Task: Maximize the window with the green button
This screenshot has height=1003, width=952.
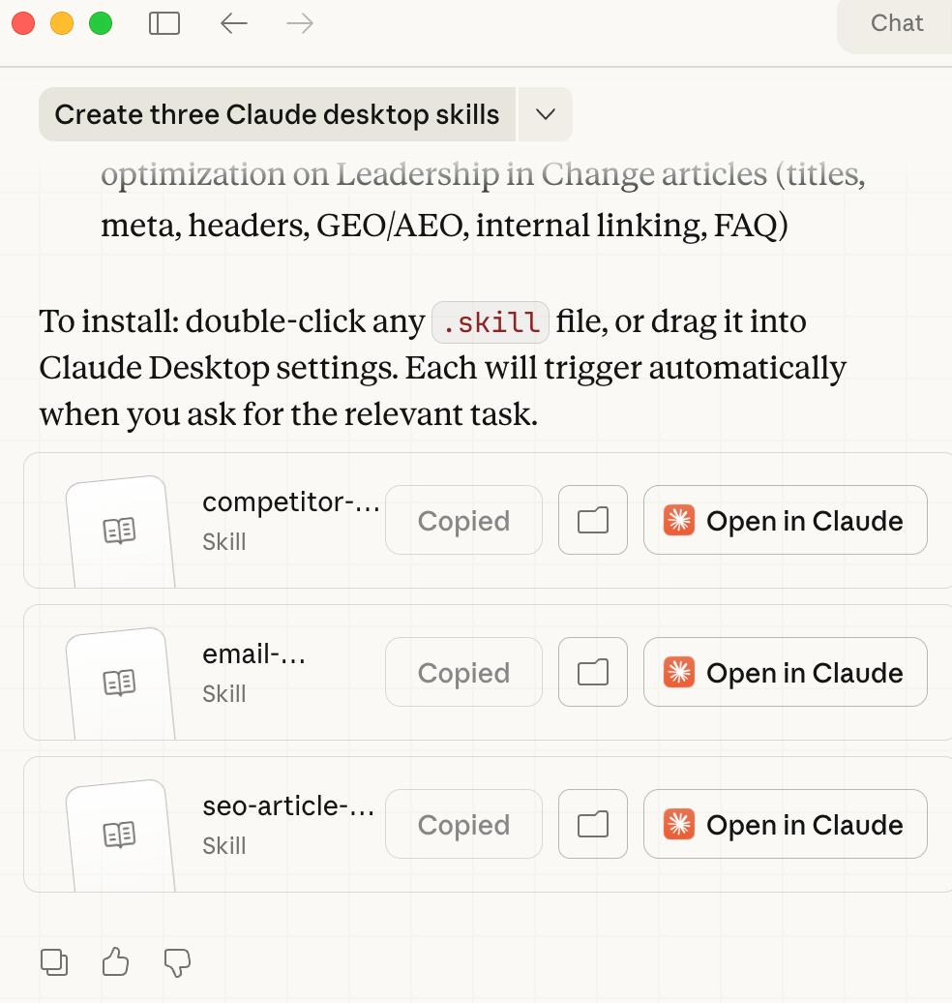Action: click(x=101, y=23)
